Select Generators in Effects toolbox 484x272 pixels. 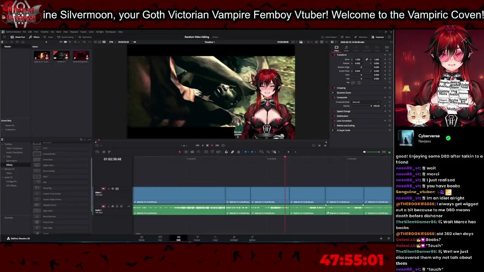[x=11, y=161]
